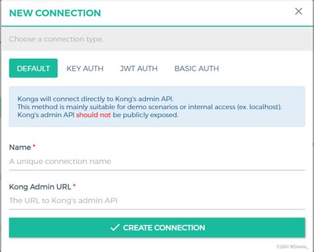
Task: Click the red 'should not' warning text
Action: (x=93, y=115)
